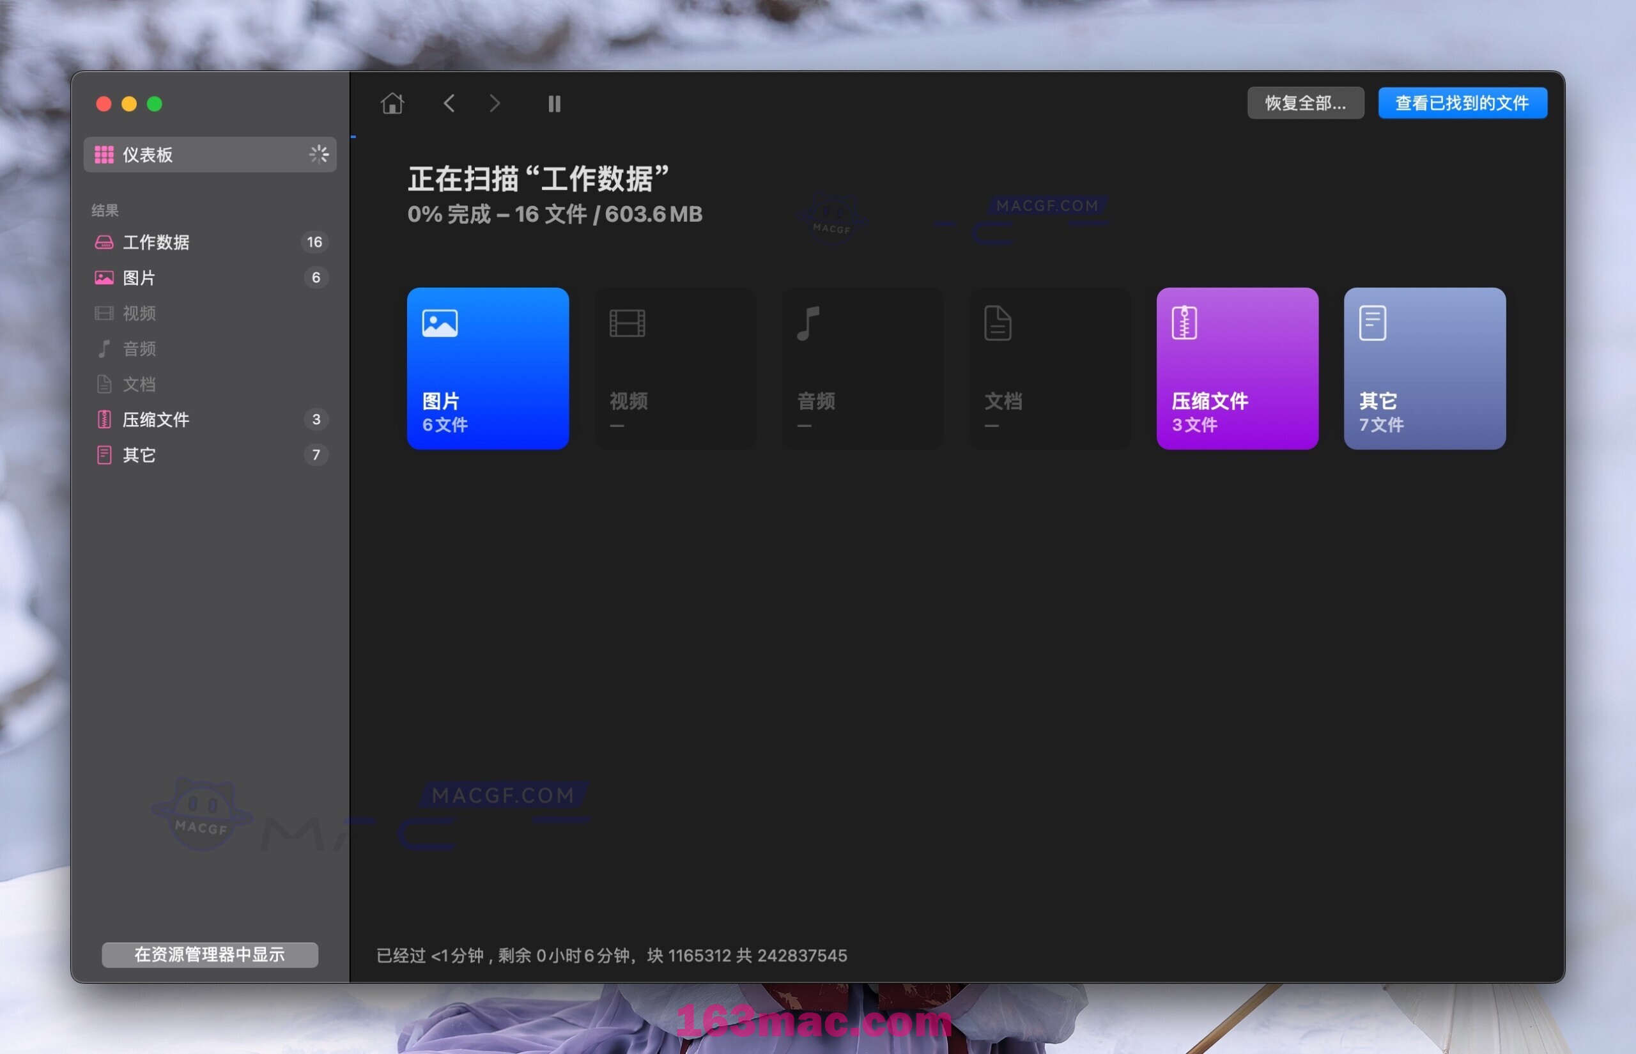Select 图片 in the sidebar

[210, 278]
